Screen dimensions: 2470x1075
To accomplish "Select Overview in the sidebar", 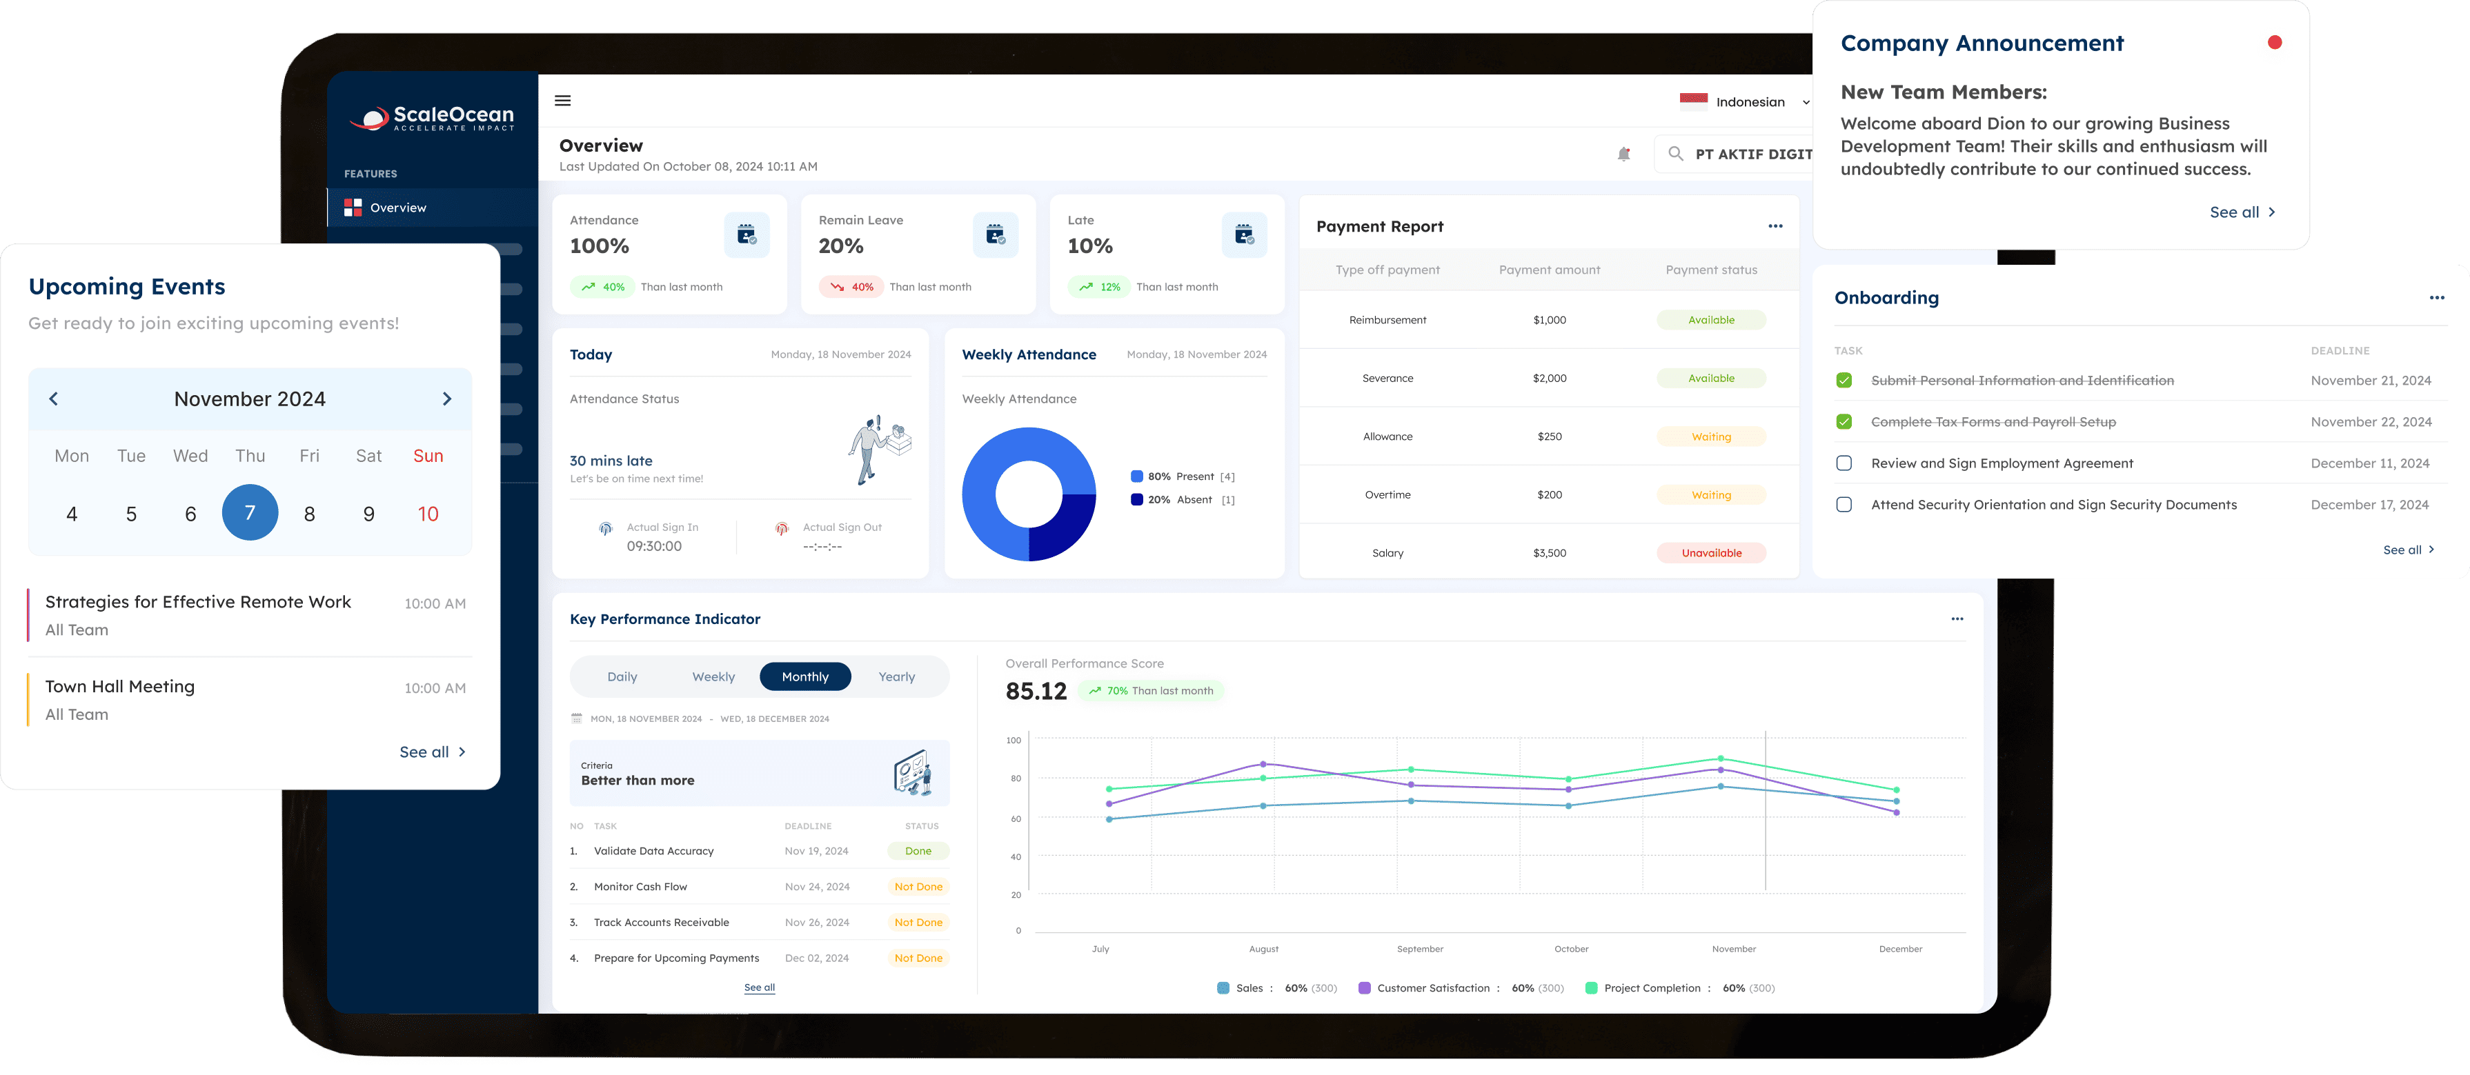I will [398, 208].
